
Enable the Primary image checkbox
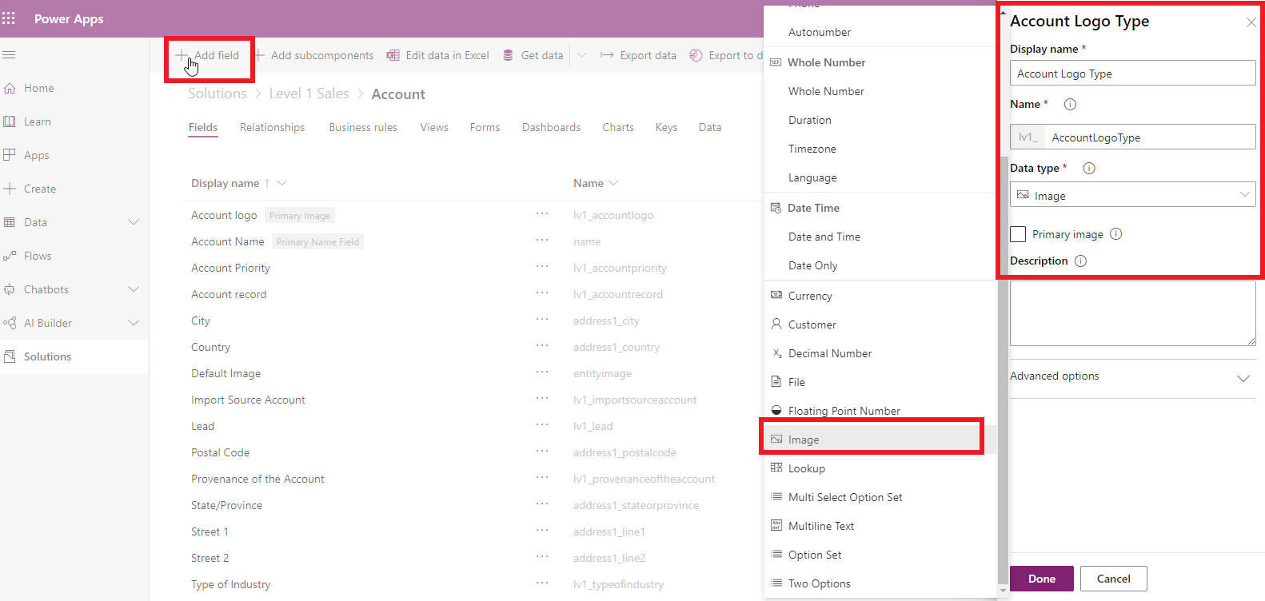(1018, 234)
